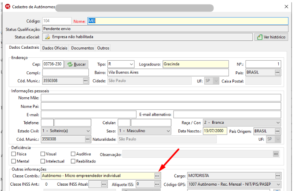Click the Buscar CEP button
The width and height of the screenshot is (294, 191).
76,64
